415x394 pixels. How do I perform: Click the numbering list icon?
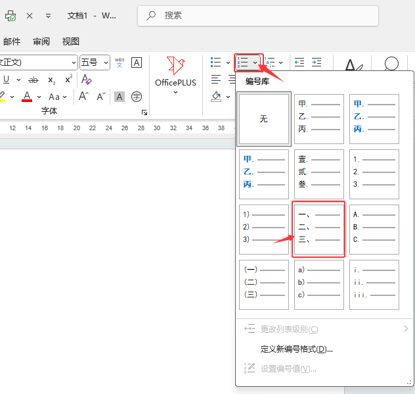[243, 62]
